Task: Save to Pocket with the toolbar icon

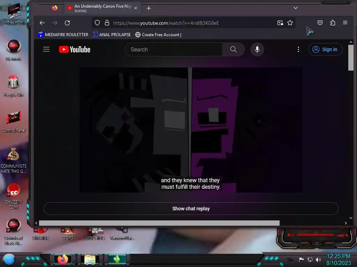Action: [320, 23]
